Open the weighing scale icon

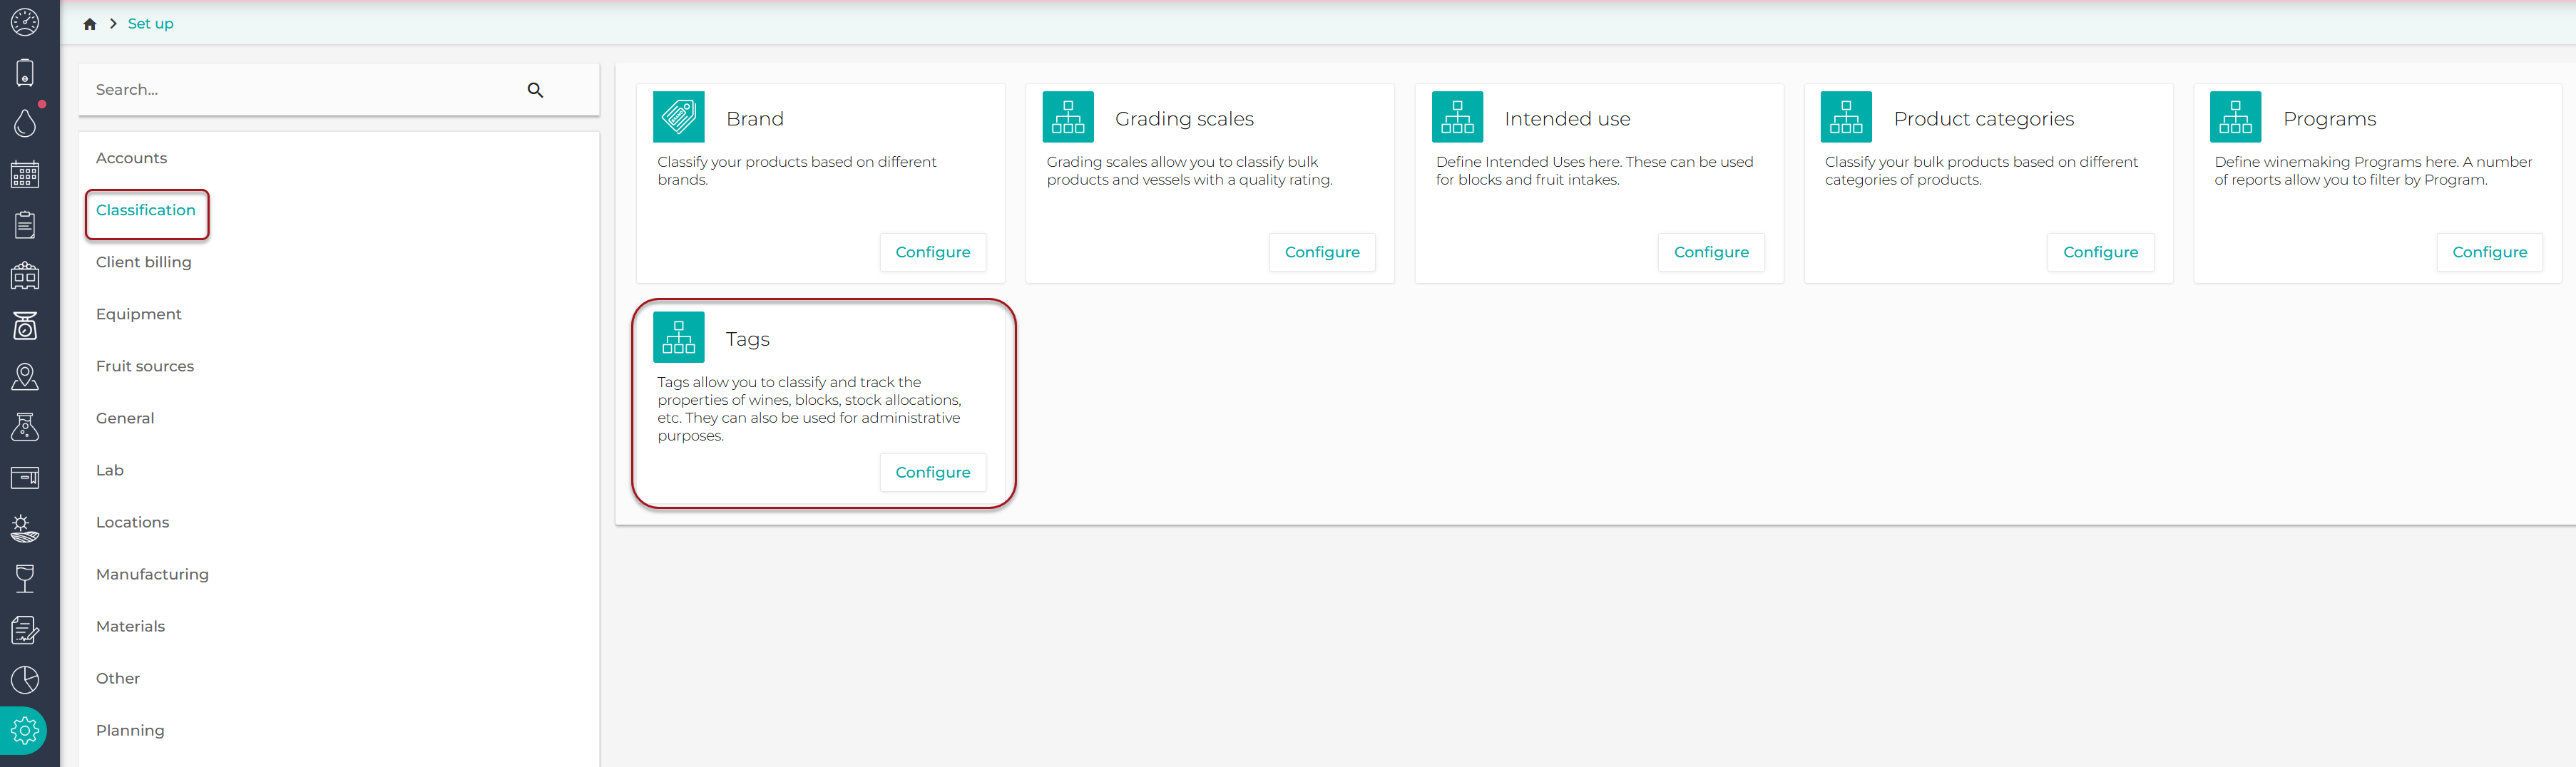click(25, 326)
